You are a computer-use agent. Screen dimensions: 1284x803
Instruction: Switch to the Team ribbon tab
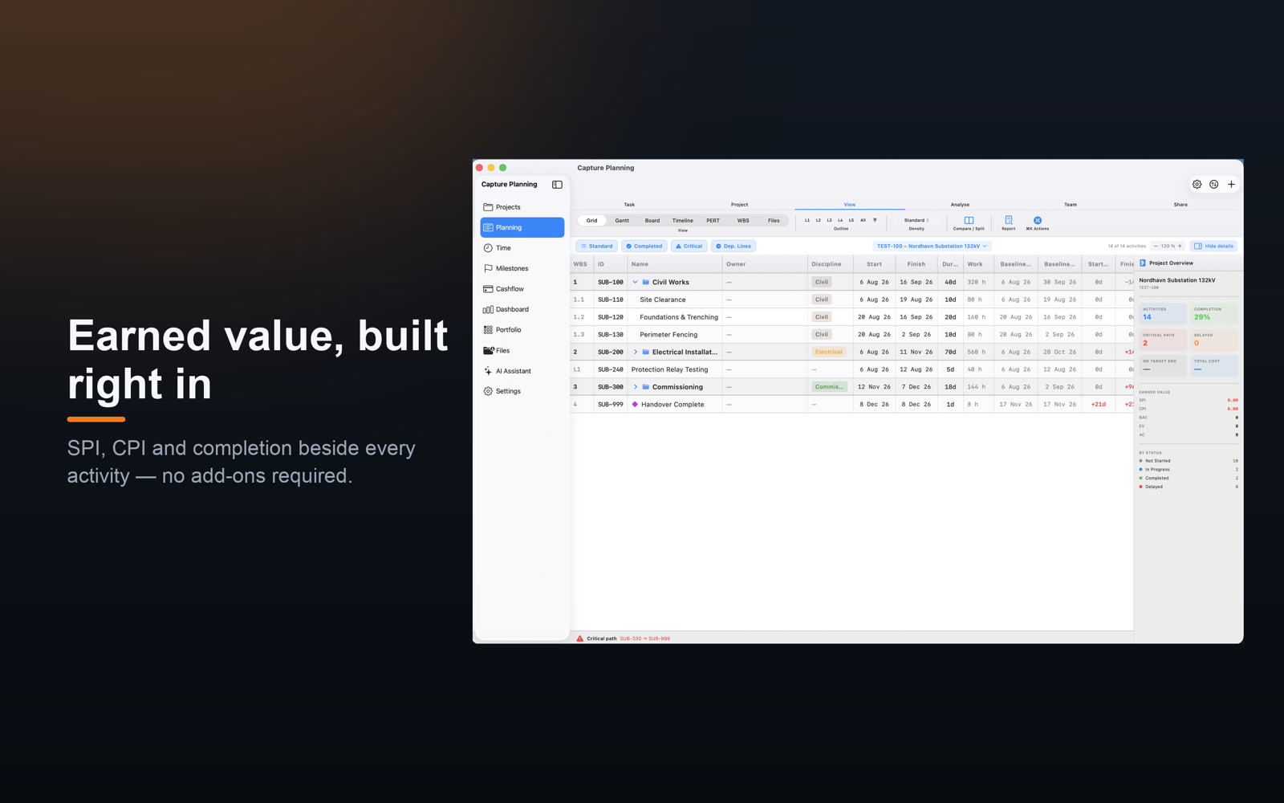pyautogui.click(x=1071, y=205)
